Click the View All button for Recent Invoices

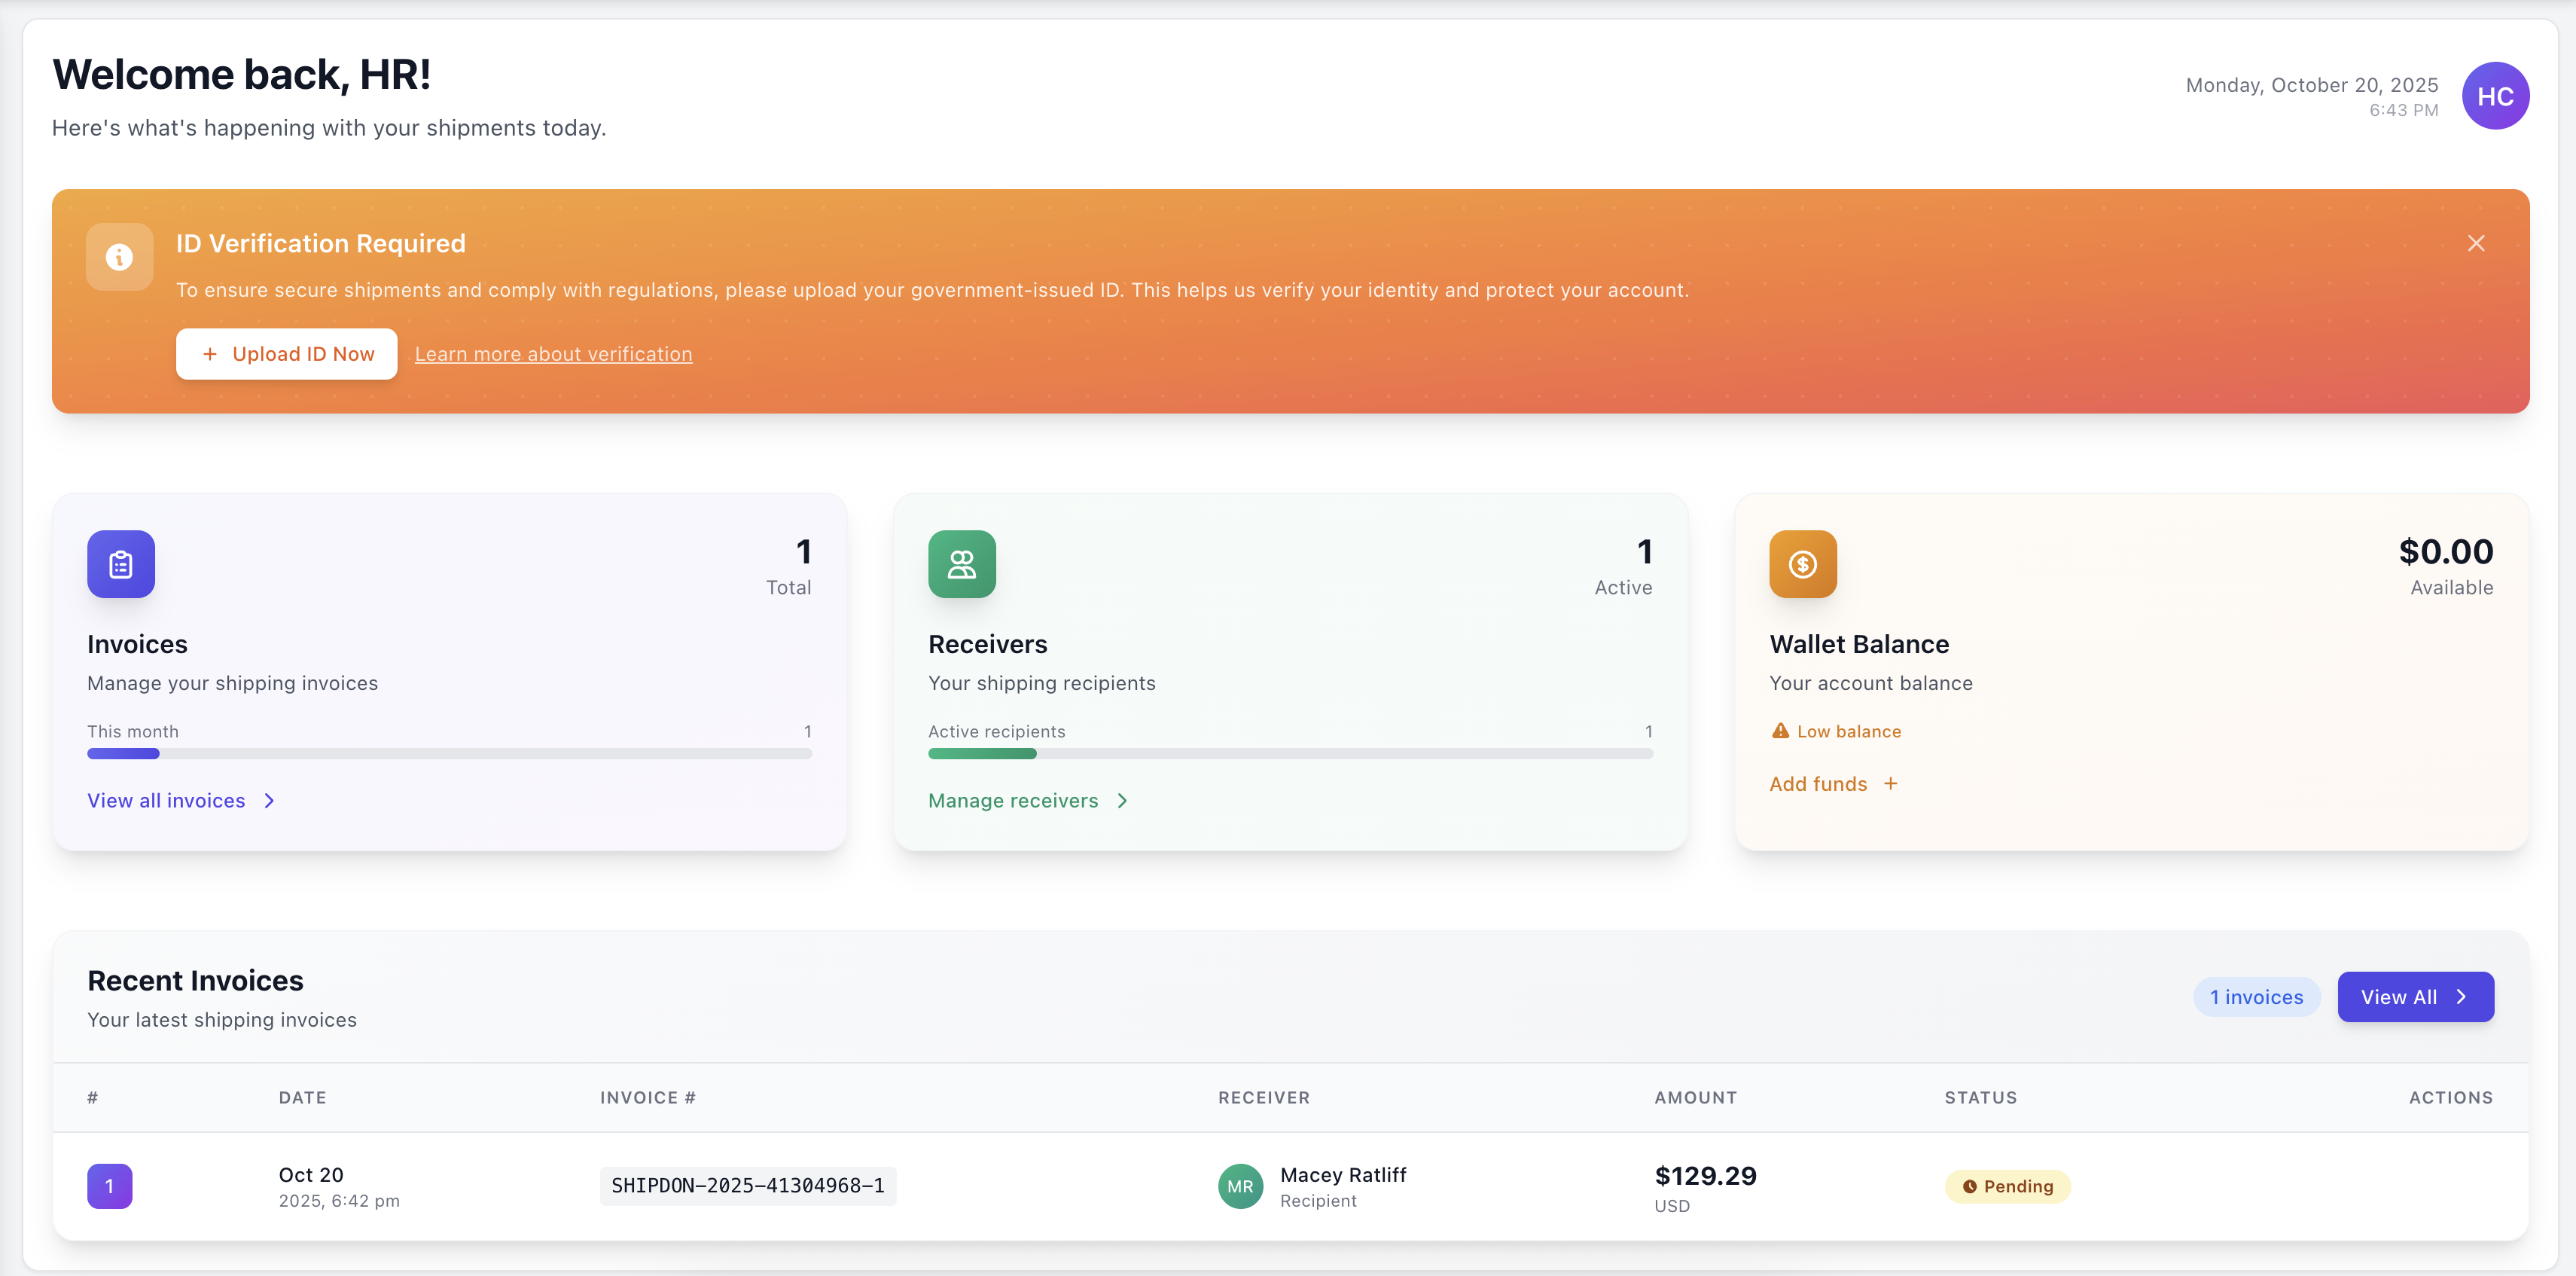2415,996
